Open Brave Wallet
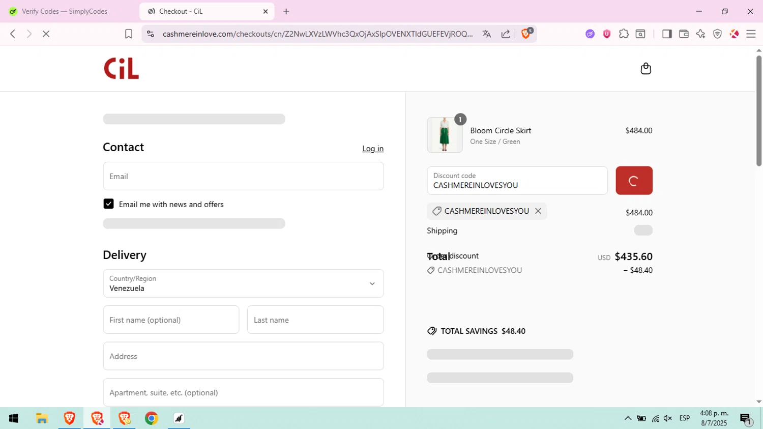763x429 pixels. (x=684, y=34)
